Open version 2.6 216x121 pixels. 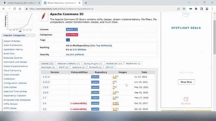point(44,103)
